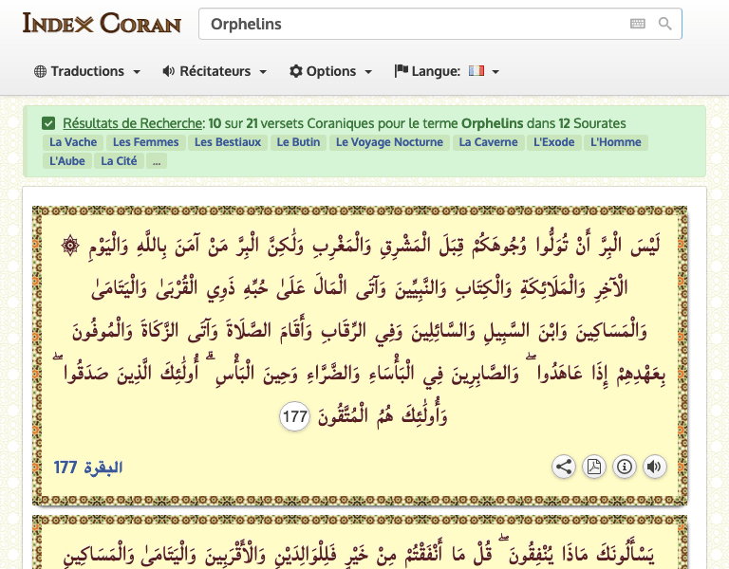Select the Les Bestiaux sourate tag
Screen dimensions: 729x569
[x=228, y=142]
